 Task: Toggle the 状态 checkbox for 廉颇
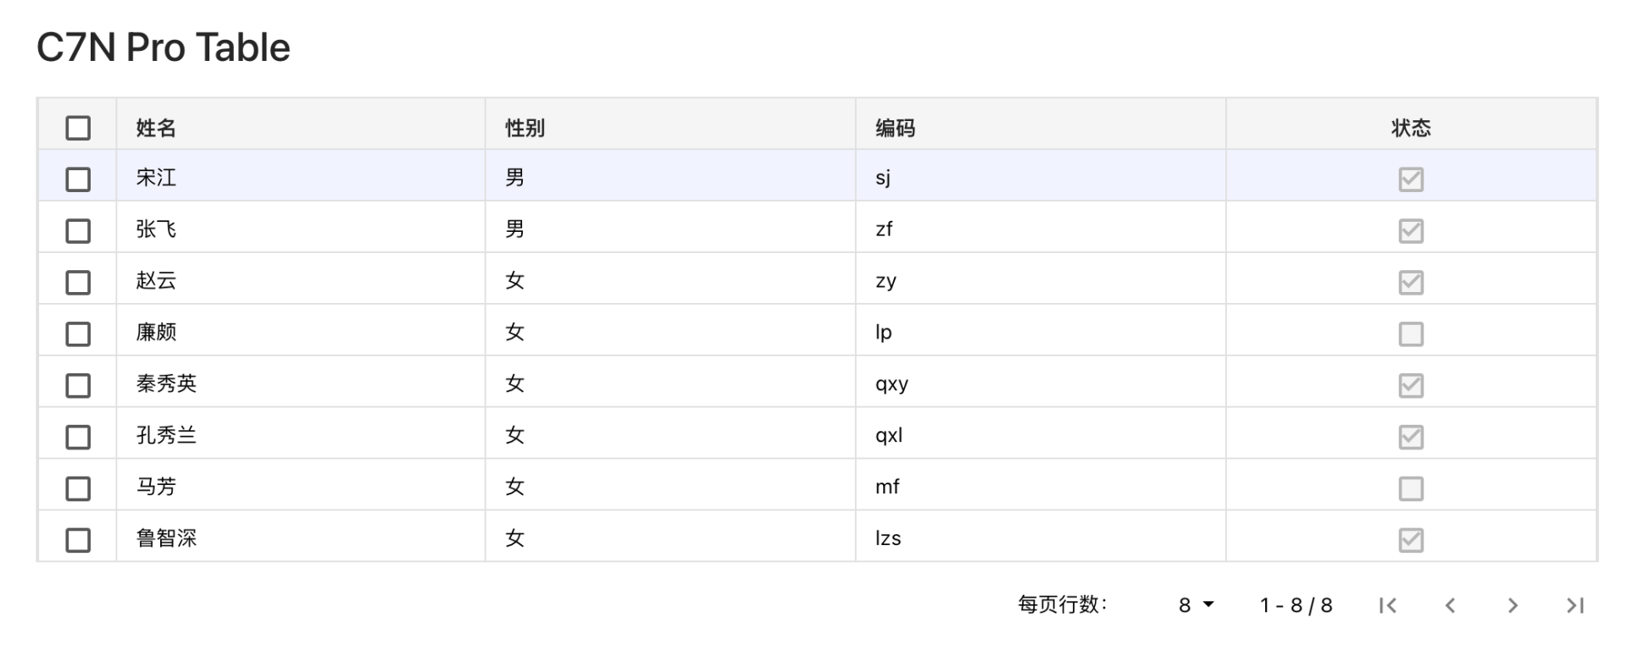point(1409,334)
